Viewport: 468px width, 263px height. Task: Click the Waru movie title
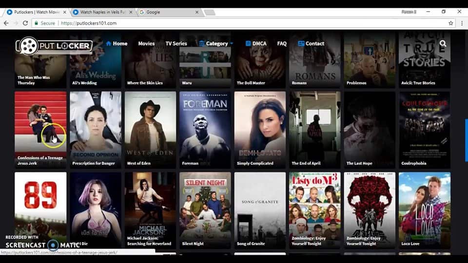click(x=187, y=83)
